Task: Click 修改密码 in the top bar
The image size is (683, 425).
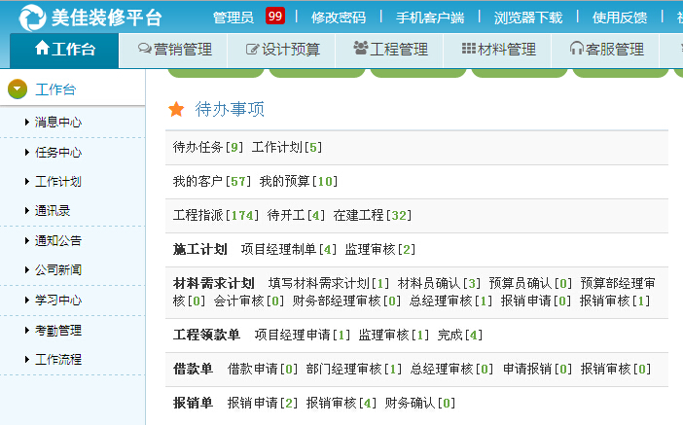Action: coord(339,18)
